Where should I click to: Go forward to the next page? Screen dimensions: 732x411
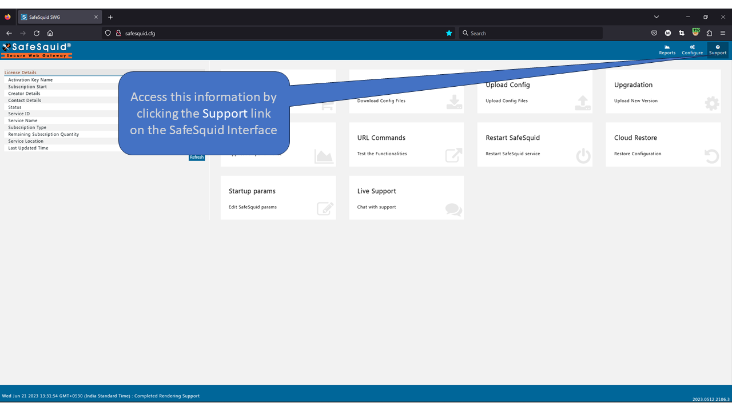pyautogui.click(x=23, y=33)
